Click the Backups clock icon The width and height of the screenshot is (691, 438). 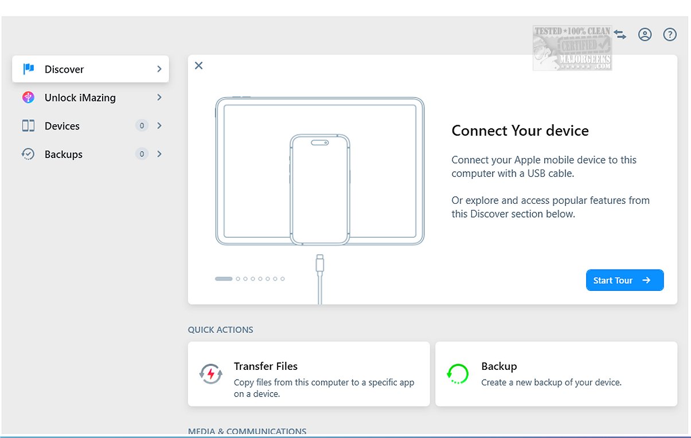(29, 154)
